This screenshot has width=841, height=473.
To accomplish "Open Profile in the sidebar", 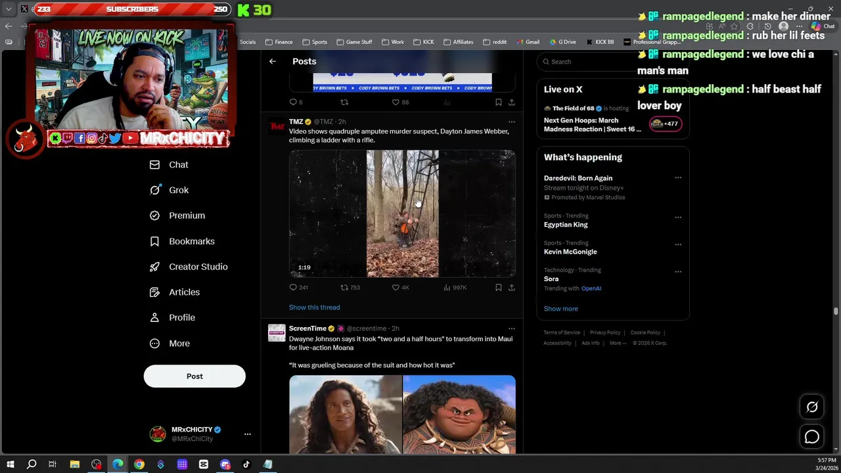I will tap(172, 317).
